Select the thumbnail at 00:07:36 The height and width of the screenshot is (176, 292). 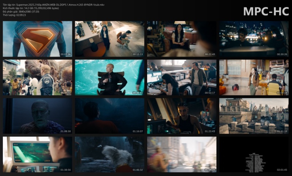(38, 39)
